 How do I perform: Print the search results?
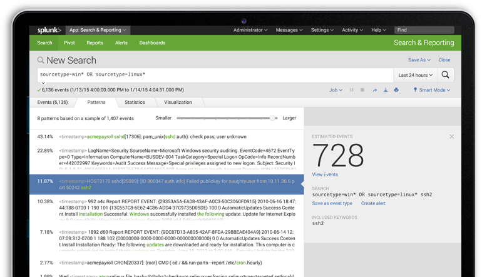[x=396, y=90]
